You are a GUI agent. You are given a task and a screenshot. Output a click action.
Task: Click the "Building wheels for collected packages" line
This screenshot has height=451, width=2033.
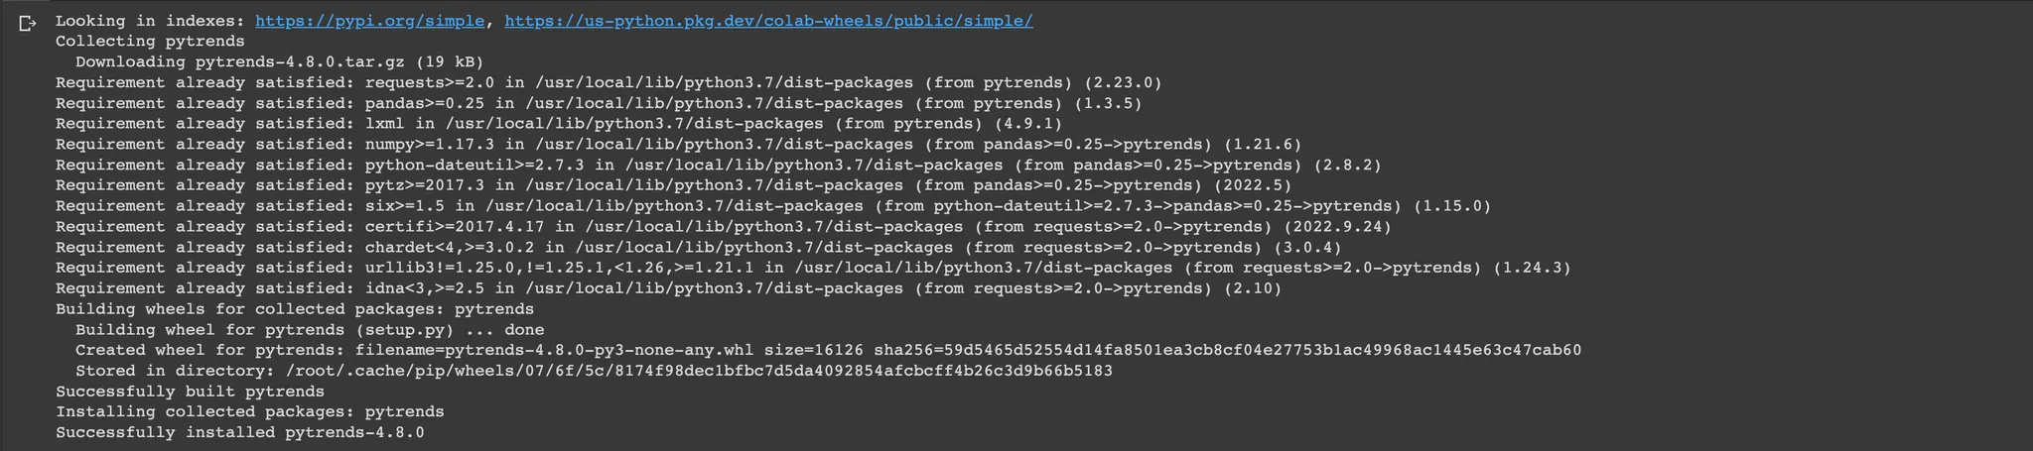(294, 309)
